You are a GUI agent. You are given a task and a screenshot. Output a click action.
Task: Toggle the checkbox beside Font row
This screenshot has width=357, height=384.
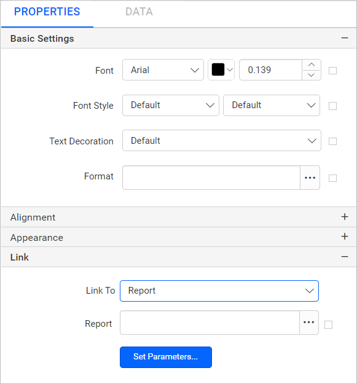pyautogui.click(x=332, y=71)
